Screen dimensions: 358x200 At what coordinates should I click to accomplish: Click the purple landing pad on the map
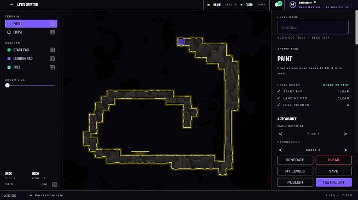[181, 42]
